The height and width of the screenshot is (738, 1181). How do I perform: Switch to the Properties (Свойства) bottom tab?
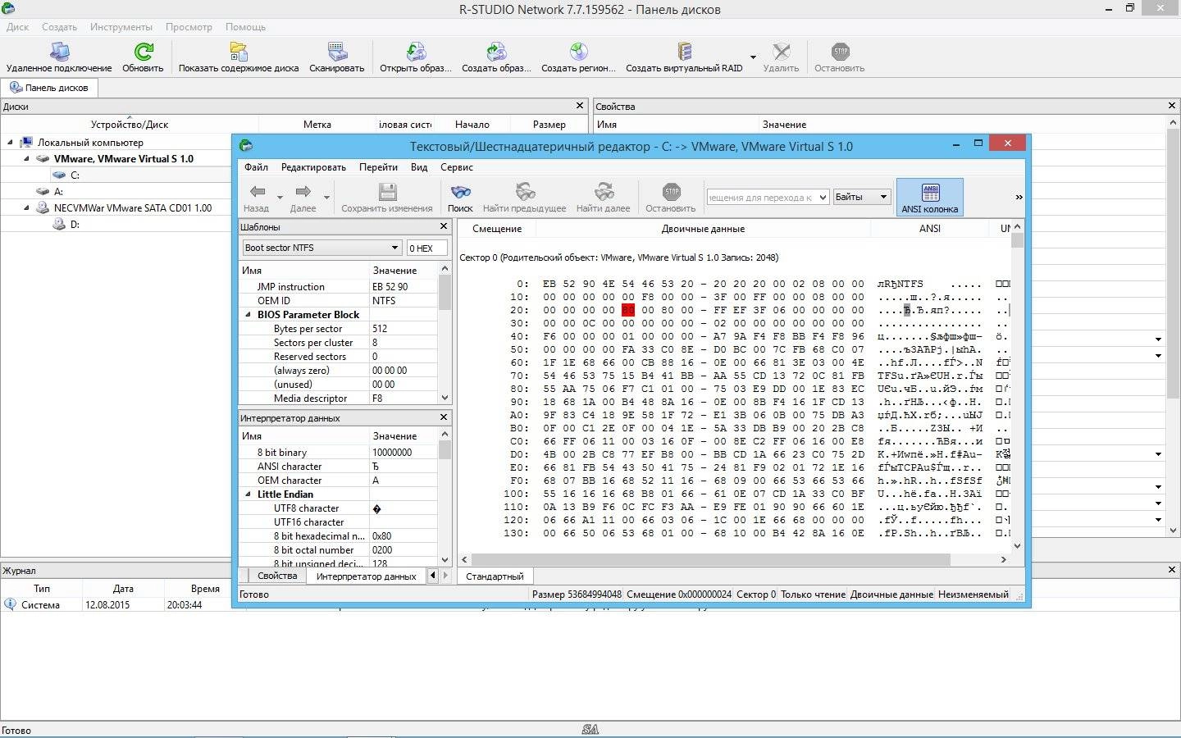277,576
